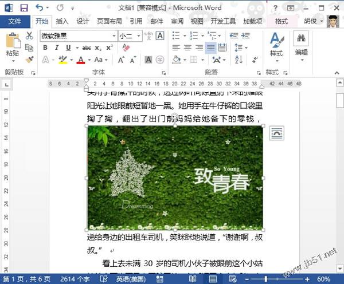Grow the font size
344x284 pixels.
click(x=121, y=60)
